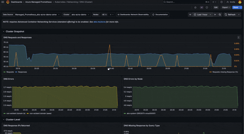This screenshot has width=244, height=134.
Task: Click DNS Errors by Node title
Action: point(133,79)
